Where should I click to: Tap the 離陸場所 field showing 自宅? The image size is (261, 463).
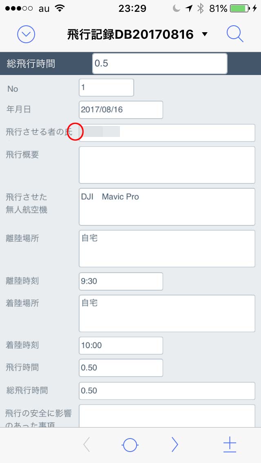[x=167, y=249]
